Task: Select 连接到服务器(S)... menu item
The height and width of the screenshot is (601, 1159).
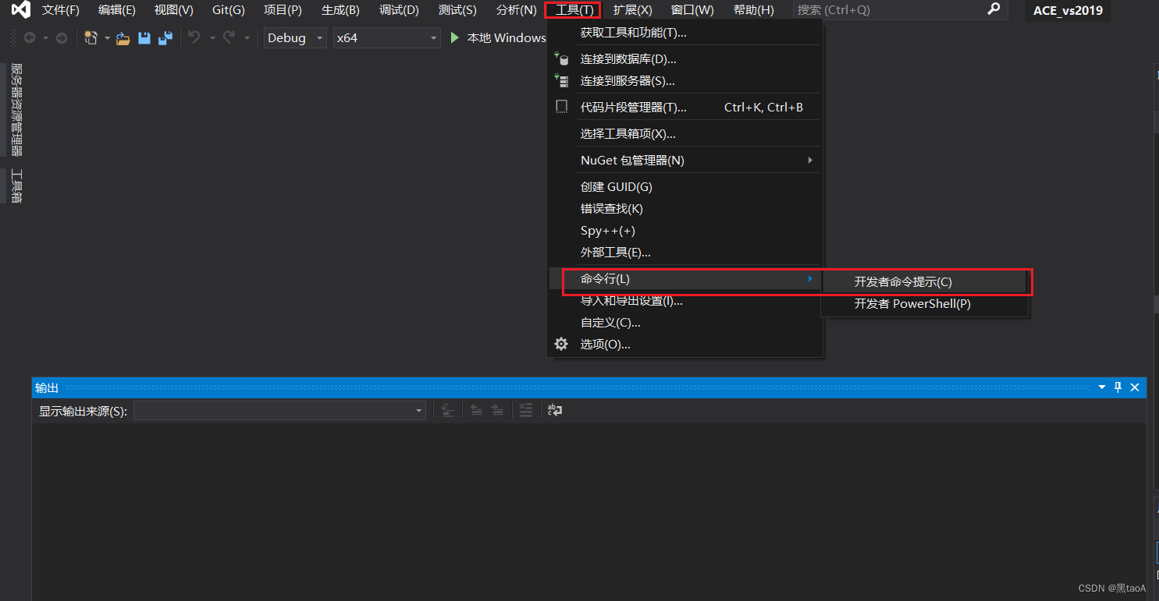Action: pyautogui.click(x=685, y=81)
